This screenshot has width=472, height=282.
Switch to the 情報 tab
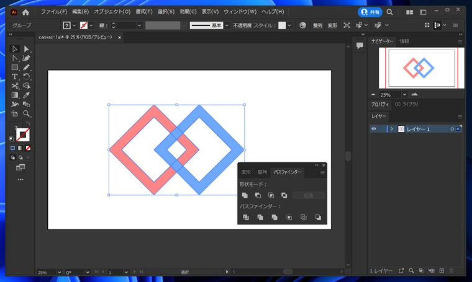[404, 42]
